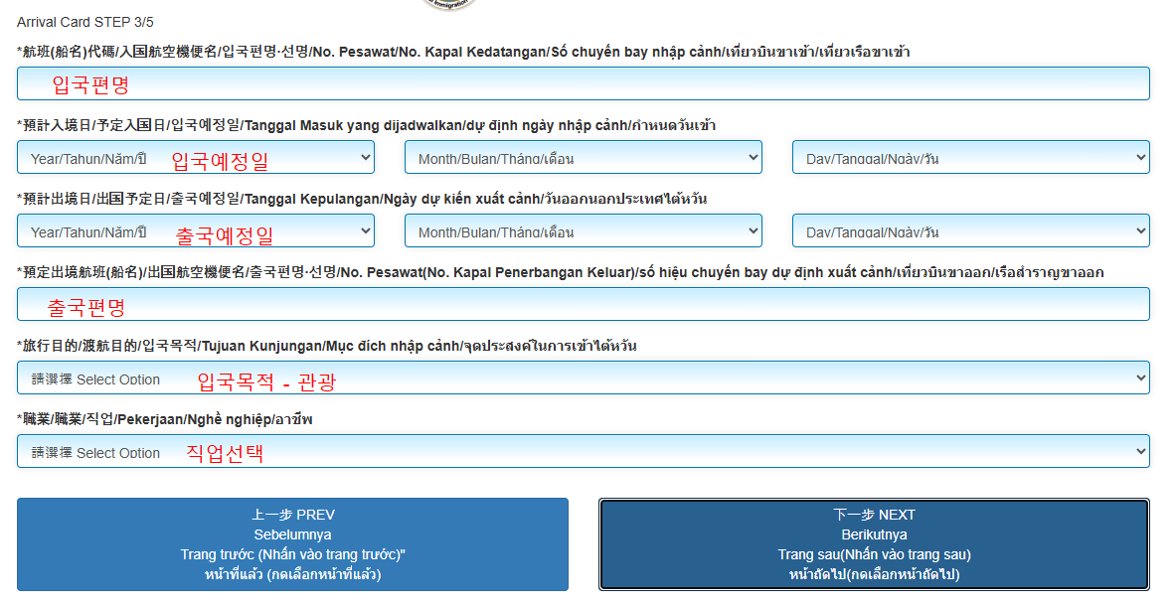This screenshot has width=1176, height=607.
Task: Click the travel purpose field label
Action: point(326,346)
